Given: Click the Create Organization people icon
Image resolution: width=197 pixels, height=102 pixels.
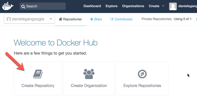Looking at the screenshot, I should click(x=89, y=74).
